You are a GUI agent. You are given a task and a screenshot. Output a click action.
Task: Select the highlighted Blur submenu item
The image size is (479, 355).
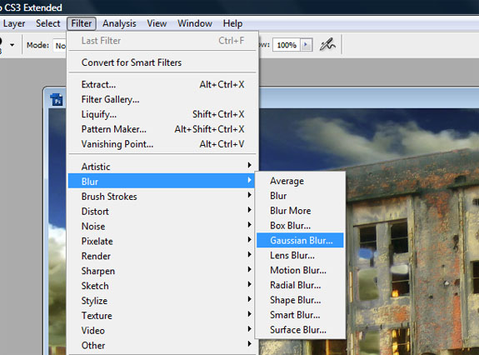[x=162, y=181]
